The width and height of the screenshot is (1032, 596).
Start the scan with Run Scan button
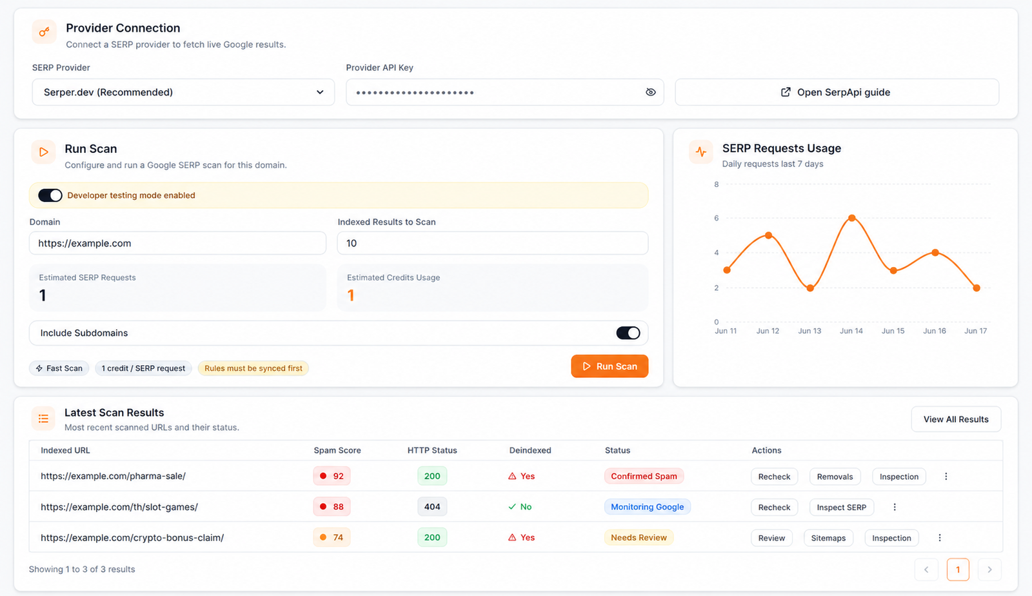coord(610,366)
